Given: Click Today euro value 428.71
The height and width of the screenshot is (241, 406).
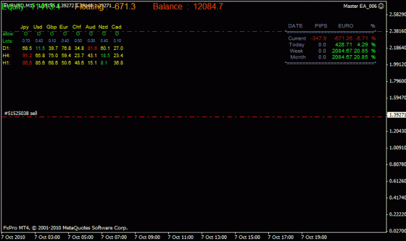Looking at the screenshot, I should [x=344, y=45].
